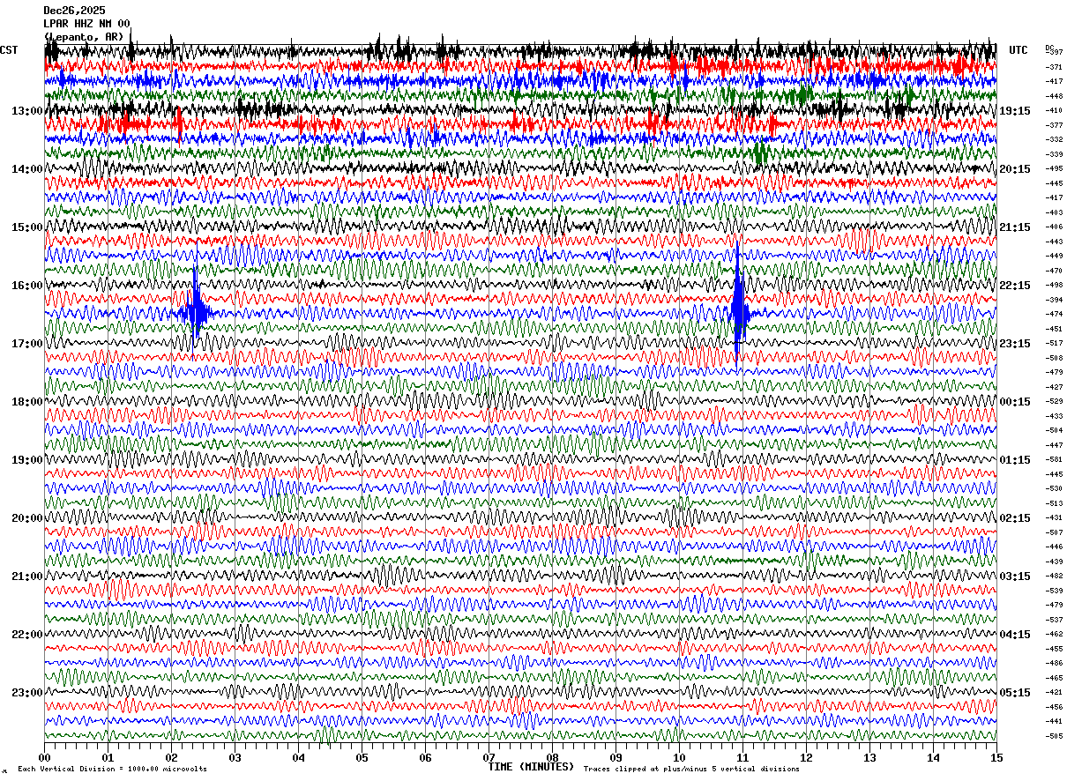1067x781 pixels.
Task: Select the 16:00 CST time label
Action: (27, 286)
